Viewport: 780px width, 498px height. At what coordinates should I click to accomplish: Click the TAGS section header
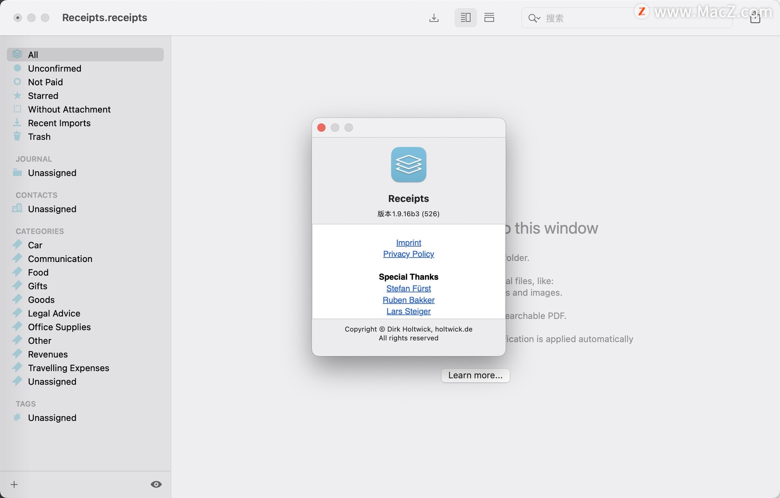pyautogui.click(x=26, y=404)
